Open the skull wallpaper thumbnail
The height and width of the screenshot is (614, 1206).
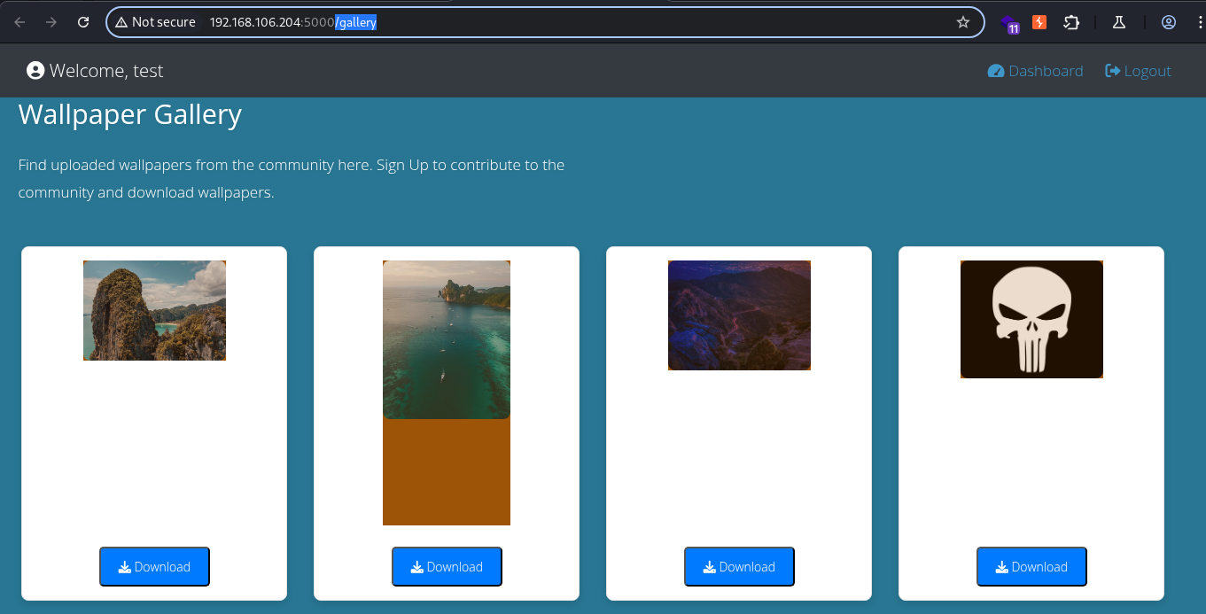[1031, 319]
